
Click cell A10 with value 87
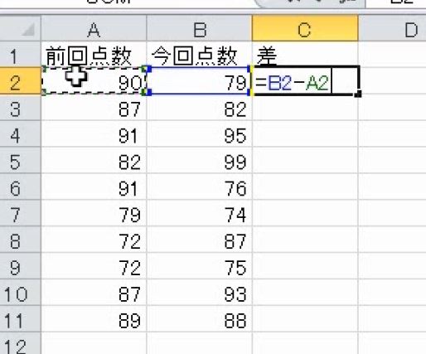(x=94, y=293)
